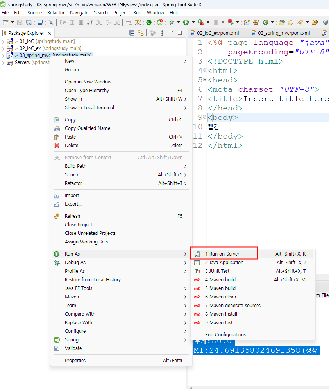This screenshot has width=329, height=389.
Task: Choose 3 JUnit Test
Action: [253, 271]
